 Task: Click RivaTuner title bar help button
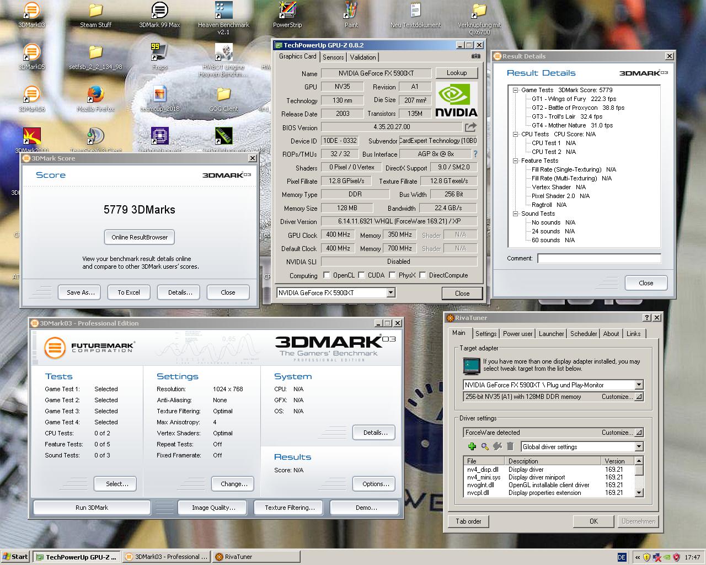point(648,318)
